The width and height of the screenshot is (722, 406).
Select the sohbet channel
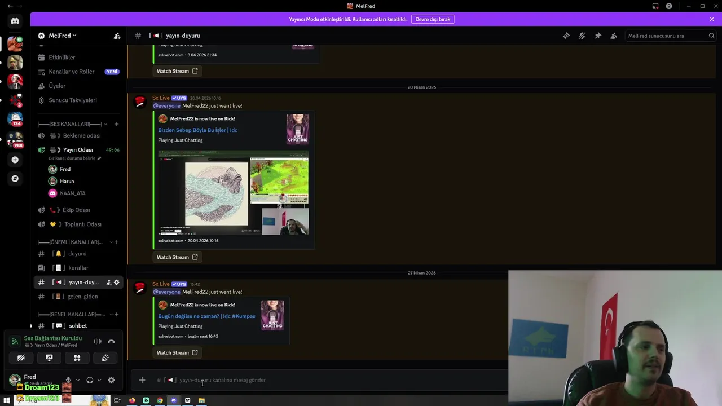pyautogui.click(x=78, y=326)
